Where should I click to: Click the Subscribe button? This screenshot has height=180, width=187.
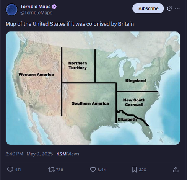(148, 8)
